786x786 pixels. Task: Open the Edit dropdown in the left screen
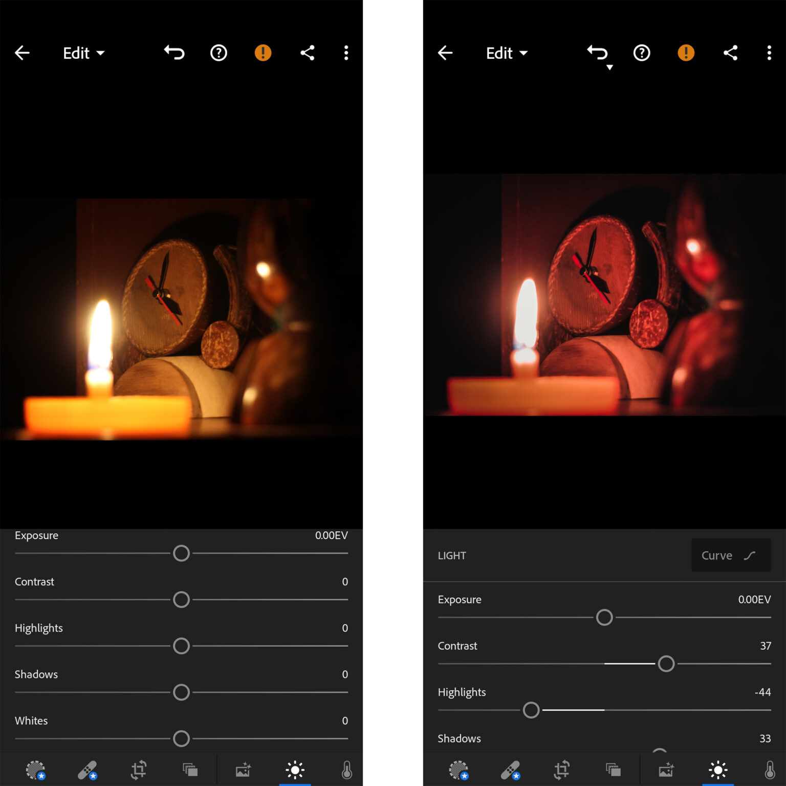click(x=83, y=53)
